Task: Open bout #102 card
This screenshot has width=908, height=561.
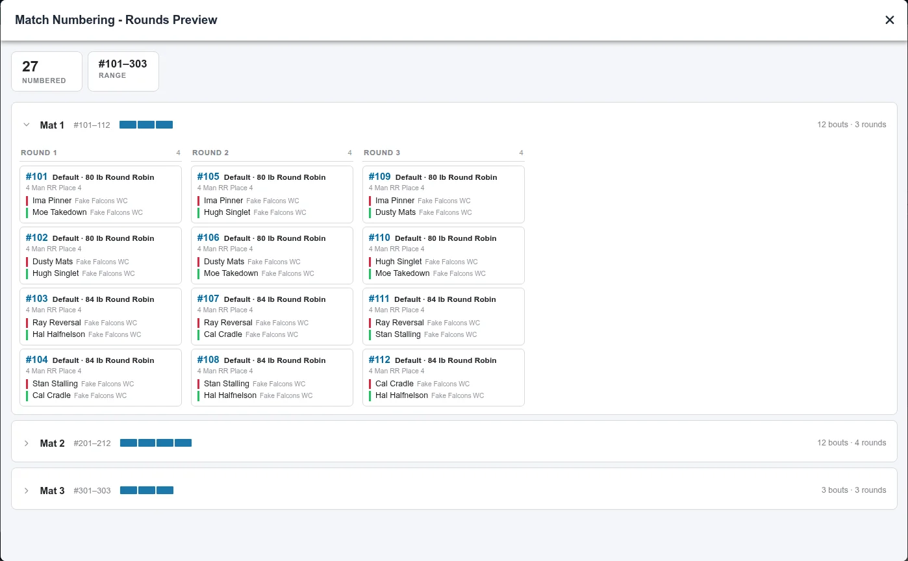Action: (101, 255)
